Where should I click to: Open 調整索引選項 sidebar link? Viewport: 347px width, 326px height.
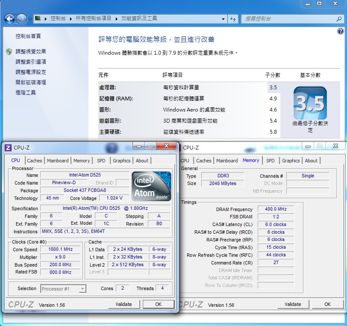31,62
